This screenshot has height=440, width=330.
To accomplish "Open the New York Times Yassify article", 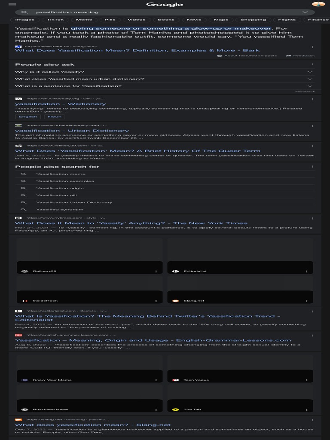I will coord(131,223).
